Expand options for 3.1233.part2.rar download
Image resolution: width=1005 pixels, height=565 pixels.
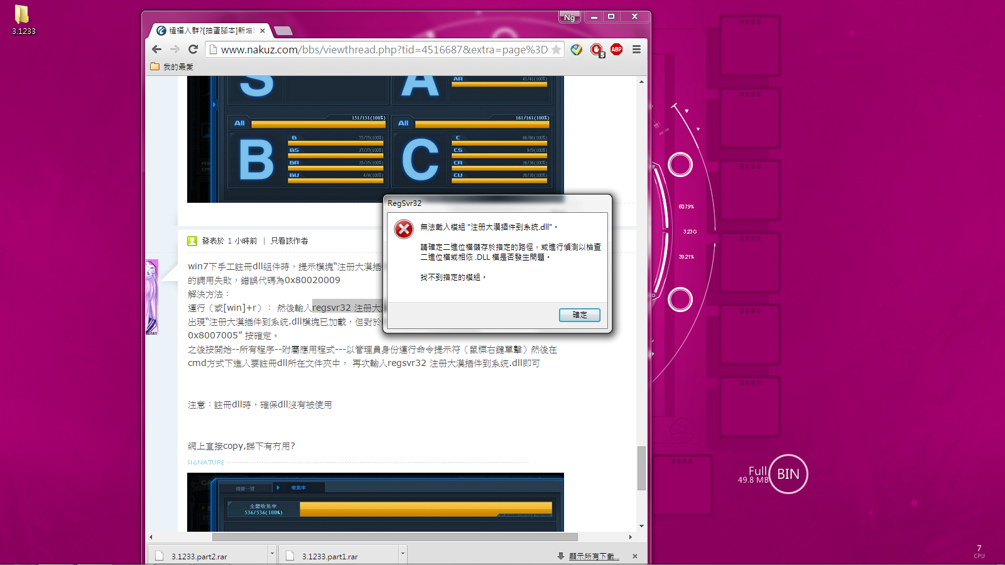pyautogui.click(x=272, y=554)
